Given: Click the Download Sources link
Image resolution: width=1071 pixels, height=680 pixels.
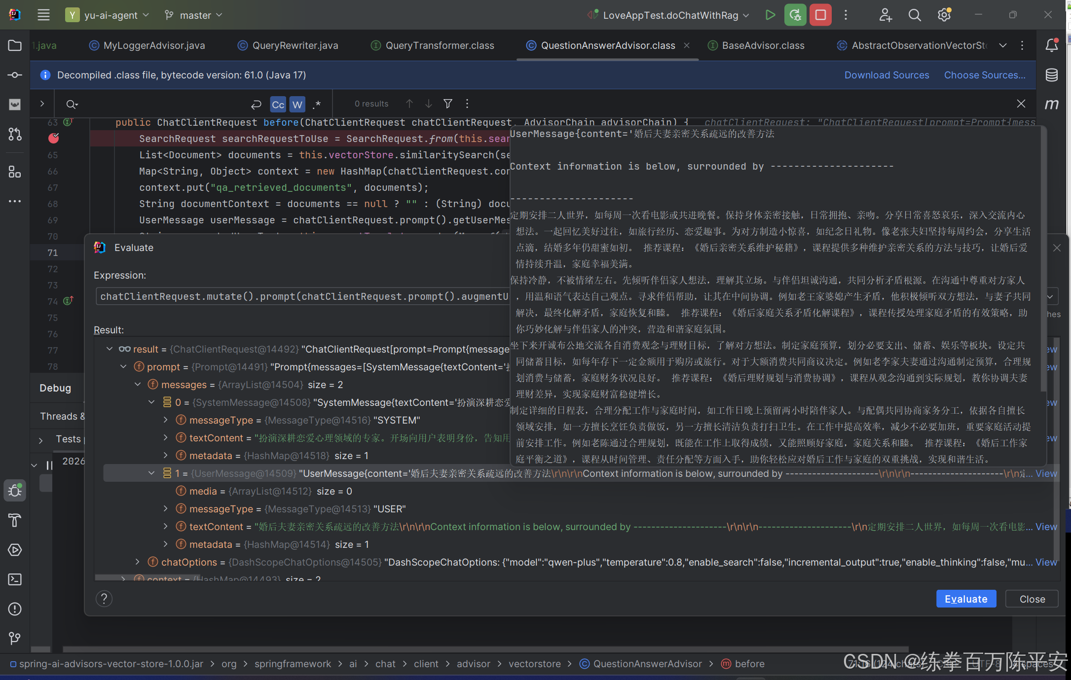Looking at the screenshot, I should (886, 75).
